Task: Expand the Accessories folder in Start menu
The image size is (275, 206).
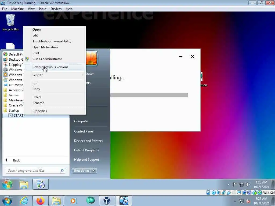Action: click(13, 90)
